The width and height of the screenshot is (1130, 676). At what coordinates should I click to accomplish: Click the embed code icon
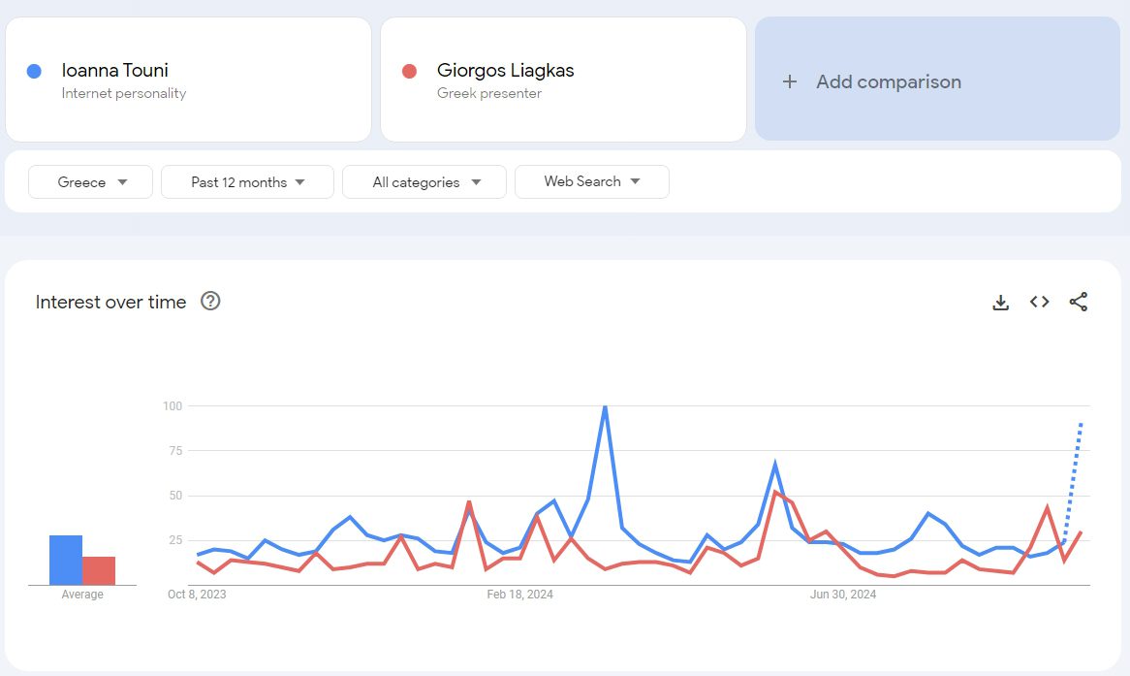pos(1040,303)
